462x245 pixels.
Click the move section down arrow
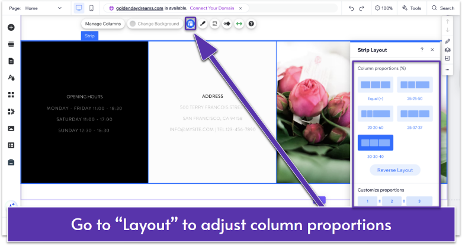click(448, 30)
